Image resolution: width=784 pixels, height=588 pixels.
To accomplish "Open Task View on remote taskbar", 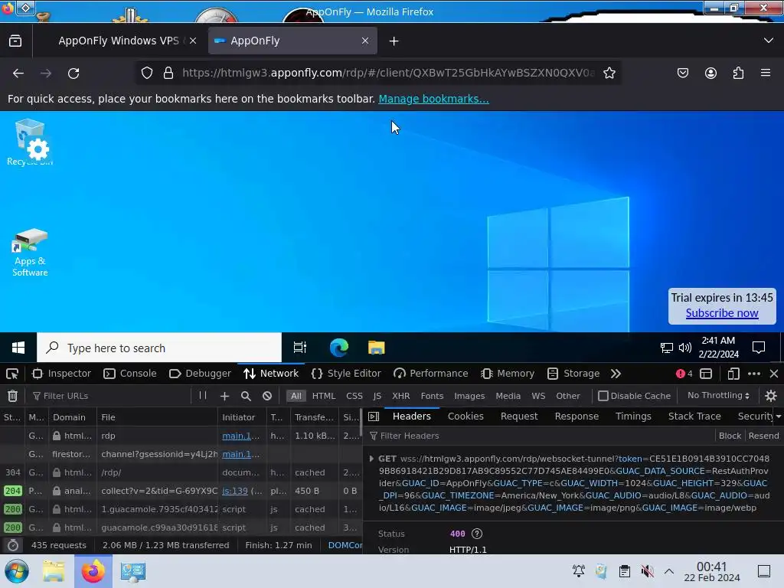I will 299,348.
